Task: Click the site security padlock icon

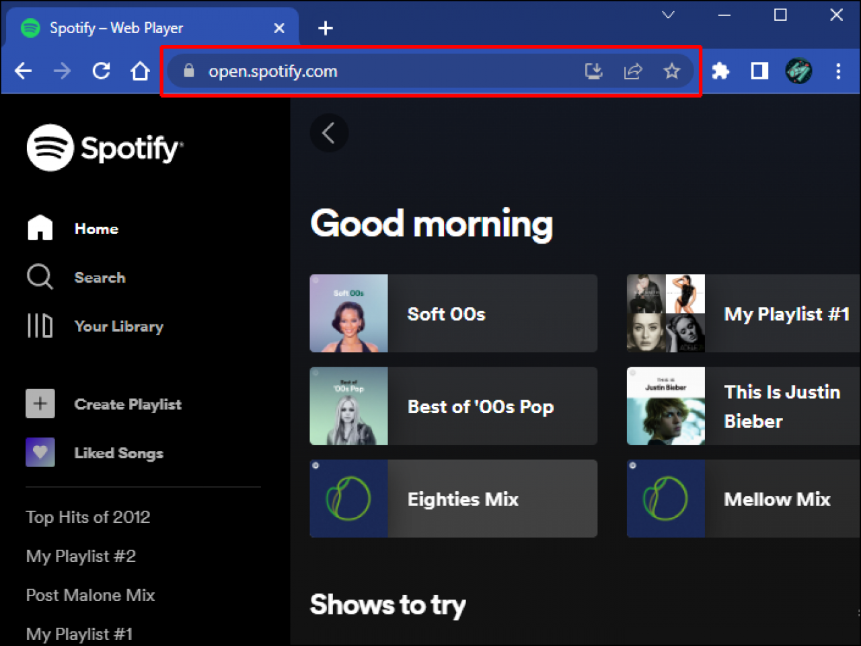Action: coord(188,71)
